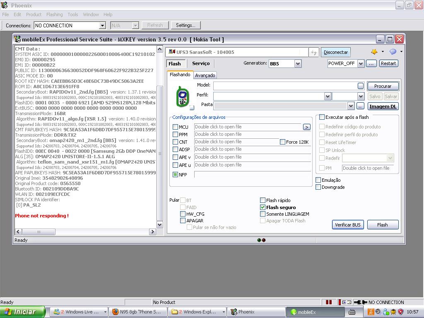The height and width of the screenshot is (318, 424).
Task: Click the swap arrows icon beside UFS3 field
Action: (x=314, y=53)
